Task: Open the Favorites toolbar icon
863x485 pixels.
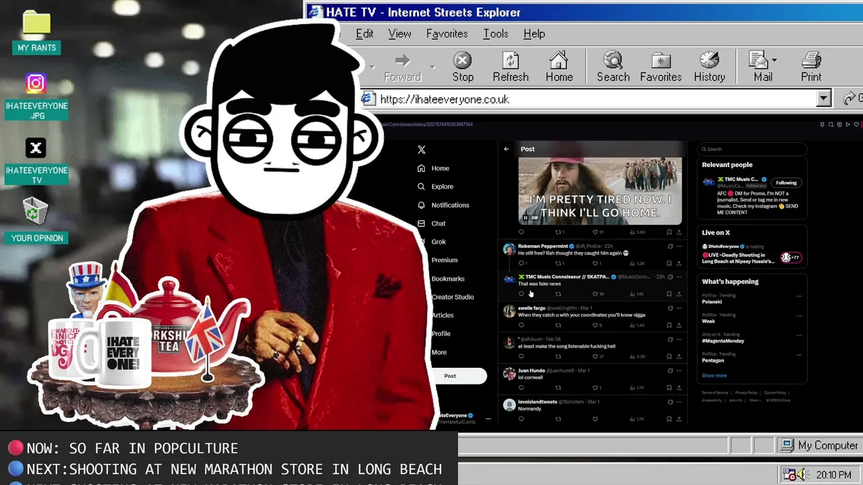Action: [x=661, y=61]
